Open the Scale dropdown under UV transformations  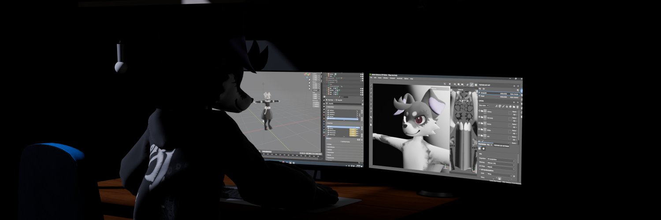tap(500, 174)
